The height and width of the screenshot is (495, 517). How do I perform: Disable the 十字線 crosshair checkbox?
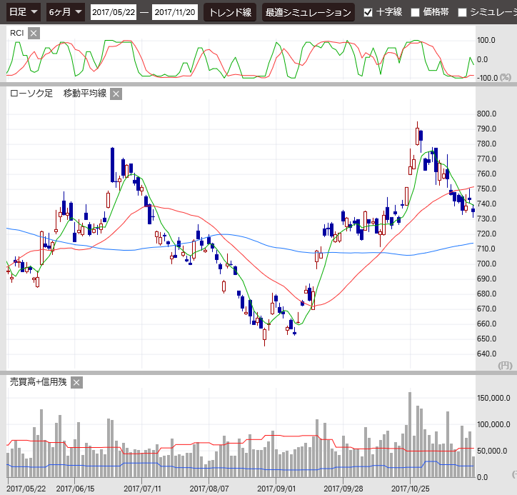pos(368,12)
